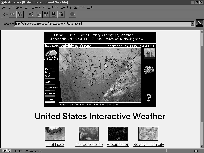204x153 pixels.
Task: Click the Stop loading icon
Action: click(72, 14)
